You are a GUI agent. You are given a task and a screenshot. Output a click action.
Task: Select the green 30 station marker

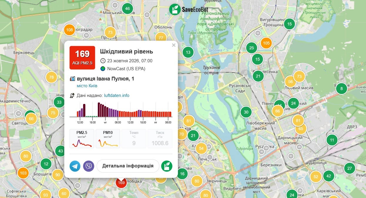click(x=246, y=112)
